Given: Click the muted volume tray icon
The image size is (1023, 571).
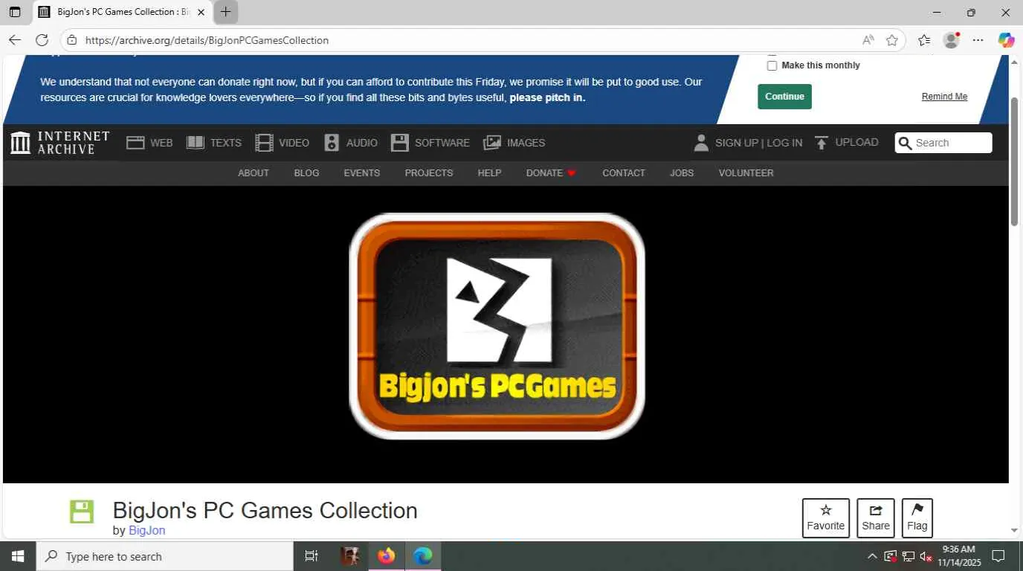Looking at the screenshot, I should point(926,556).
